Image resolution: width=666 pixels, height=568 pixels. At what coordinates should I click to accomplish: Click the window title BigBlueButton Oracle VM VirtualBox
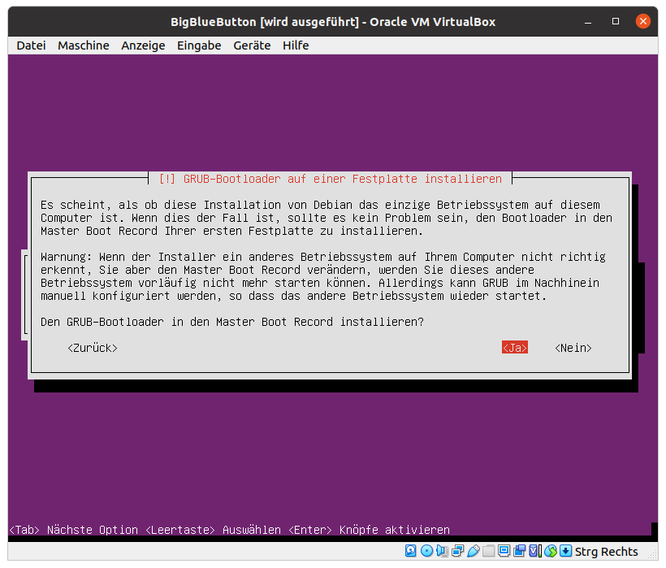point(333,22)
